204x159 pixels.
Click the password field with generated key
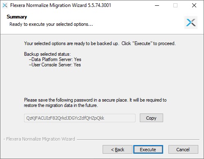80,118
